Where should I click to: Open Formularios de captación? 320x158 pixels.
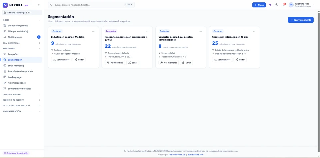pos(22,71)
